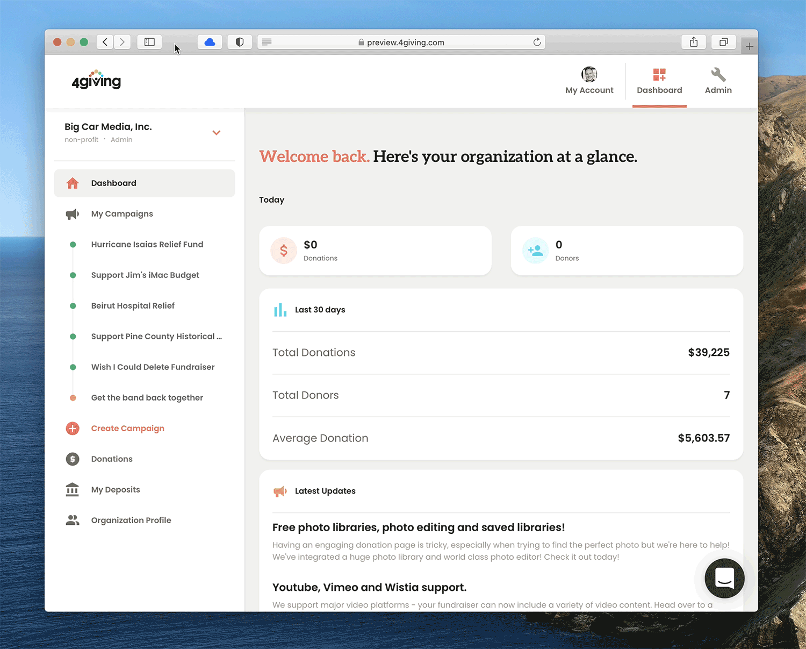Open Donations in sidebar

[x=112, y=459]
